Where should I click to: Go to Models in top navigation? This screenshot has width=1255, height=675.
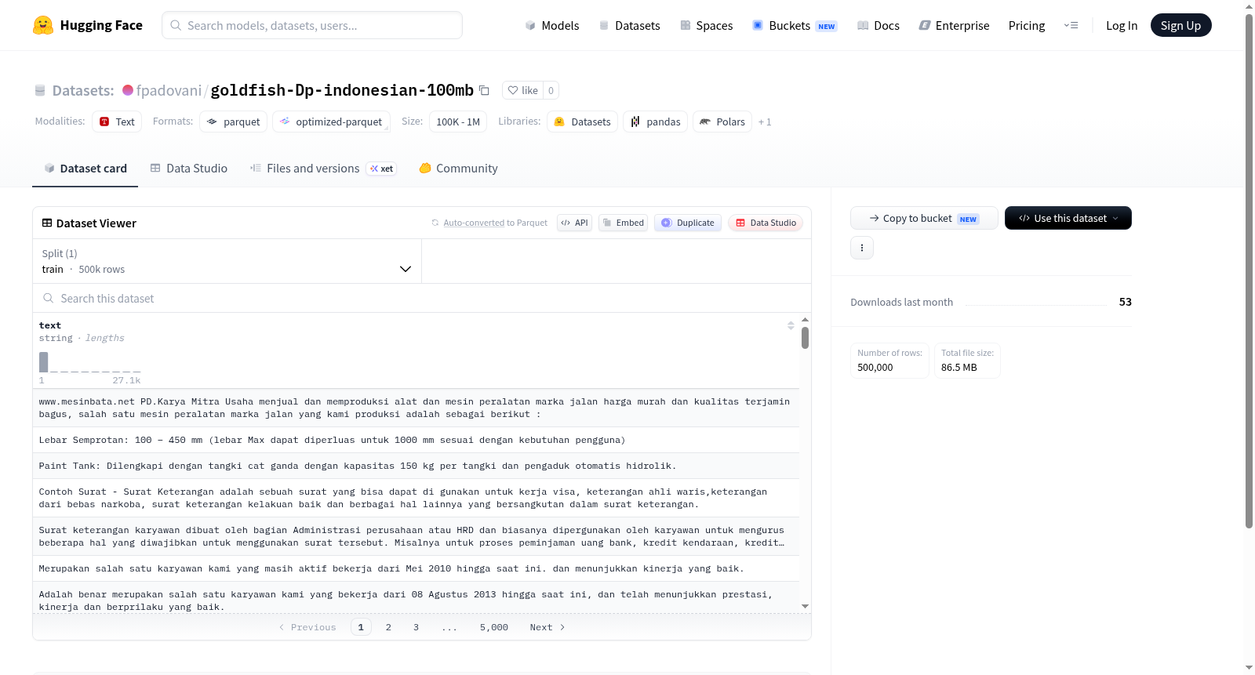click(552, 26)
